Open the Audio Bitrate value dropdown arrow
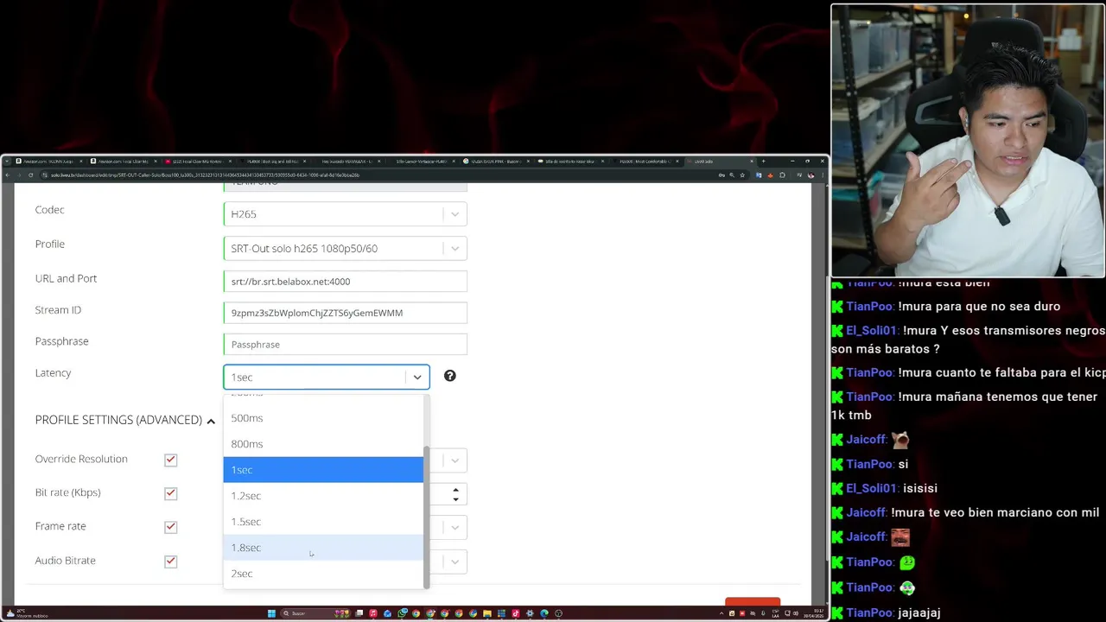This screenshot has height=622, width=1106. [x=454, y=562]
